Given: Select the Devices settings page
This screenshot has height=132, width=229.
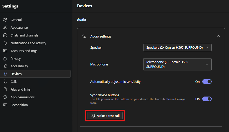Looking at the screenshot, I should [16, 74].
